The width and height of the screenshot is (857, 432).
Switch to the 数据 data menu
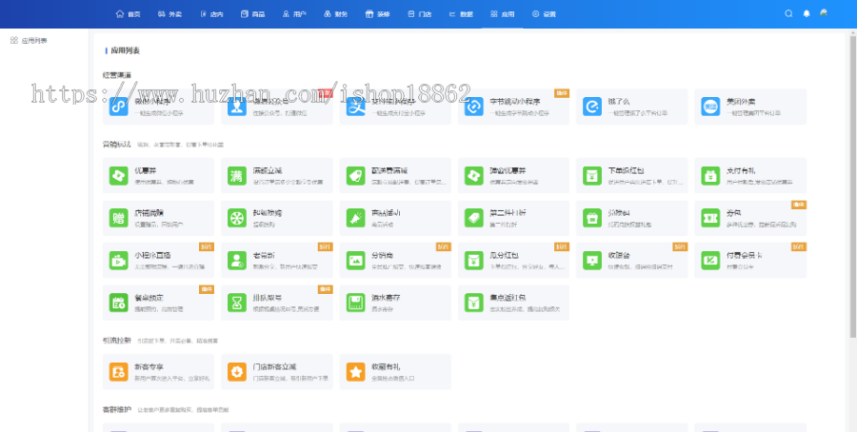click(461, 14)
